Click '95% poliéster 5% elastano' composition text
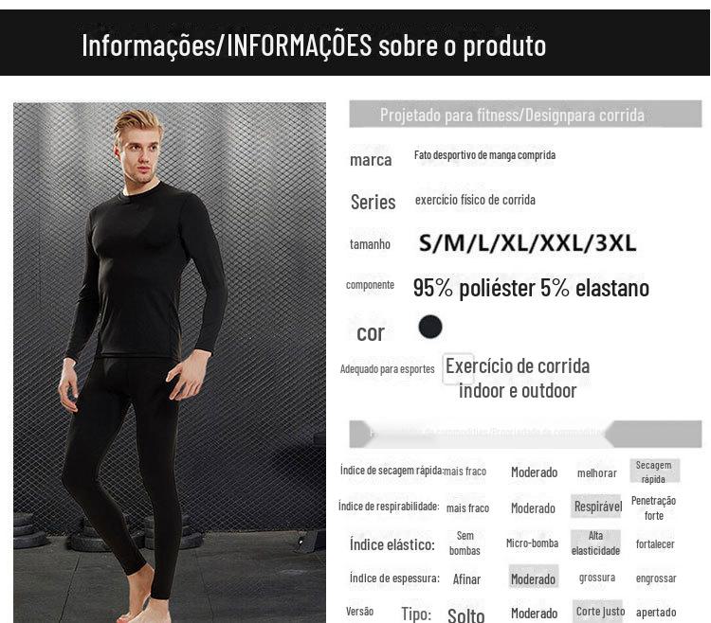Viewport: 711px width, 623px height. tap(531, 288)
